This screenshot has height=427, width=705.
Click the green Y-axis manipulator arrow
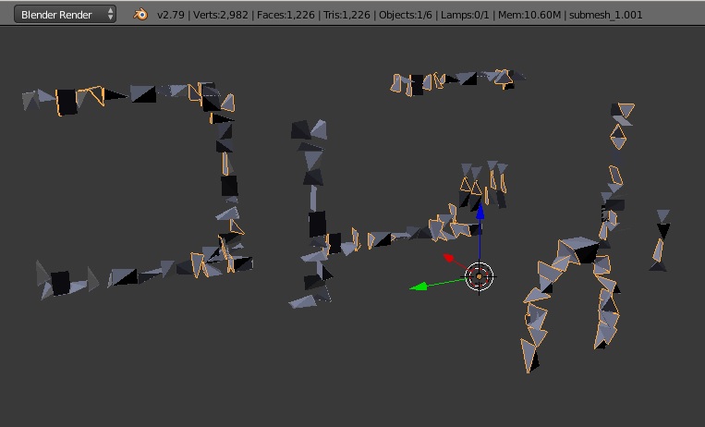click(x=419, y=287)
